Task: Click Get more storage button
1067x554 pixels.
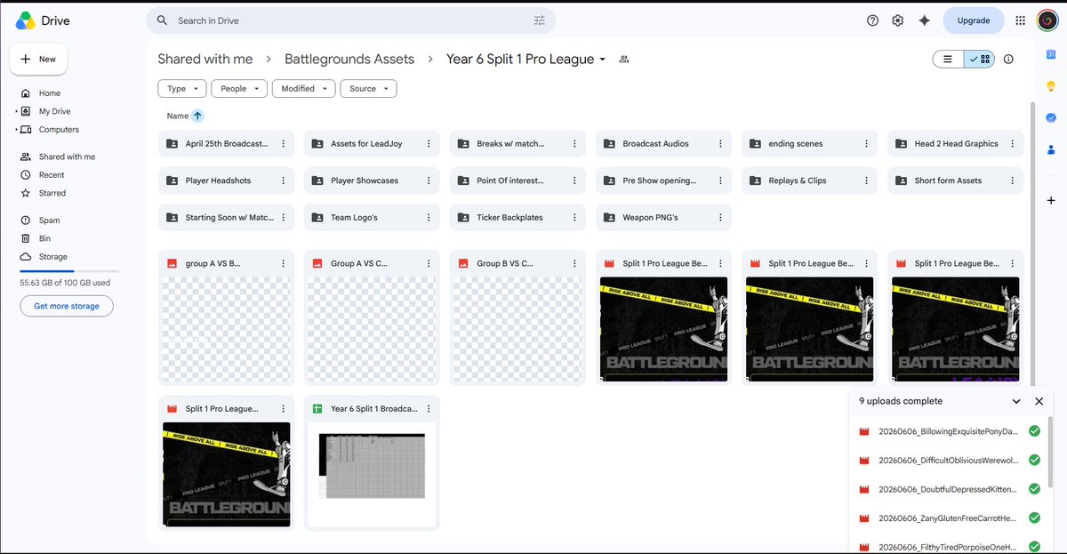Action: pos(67,306)
